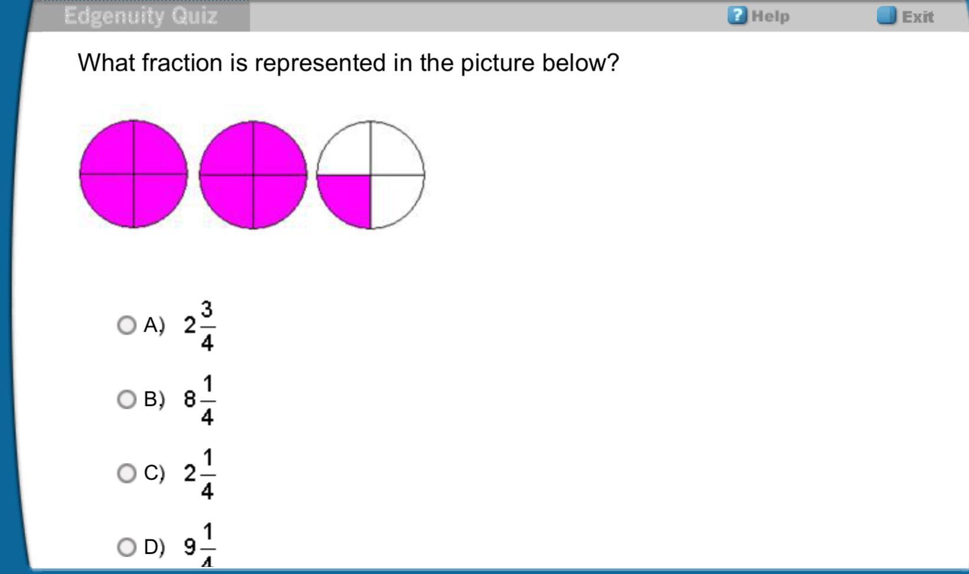
Task: Click the second fully shaded magenta circle
Action: pos(253,175)
